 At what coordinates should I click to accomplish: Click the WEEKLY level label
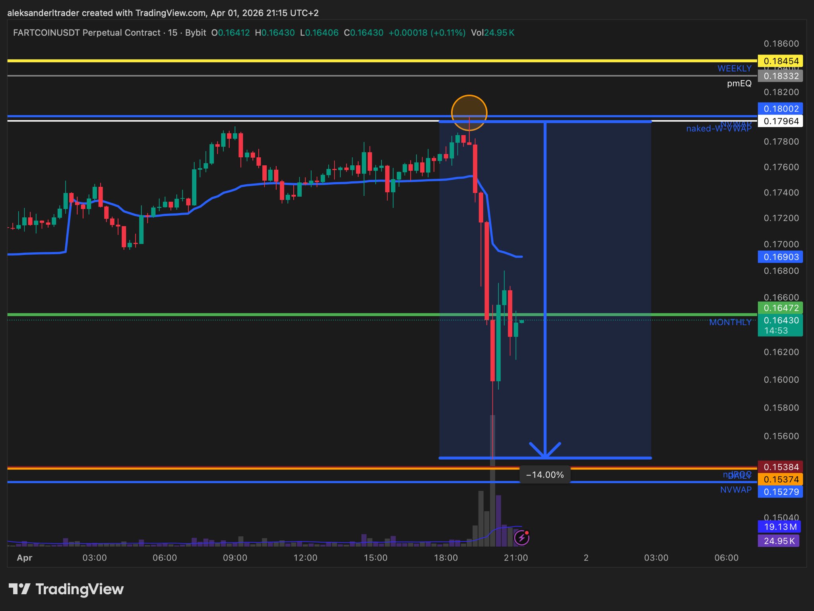[x=734, y=68]
